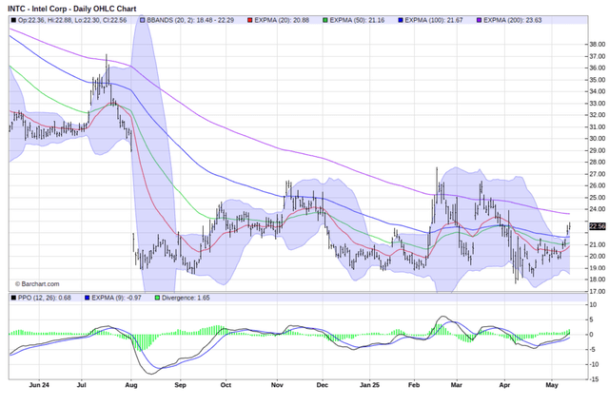
Task: Click the EXPMA (9): -0.97 label
Action: click(x=116, y=298)
